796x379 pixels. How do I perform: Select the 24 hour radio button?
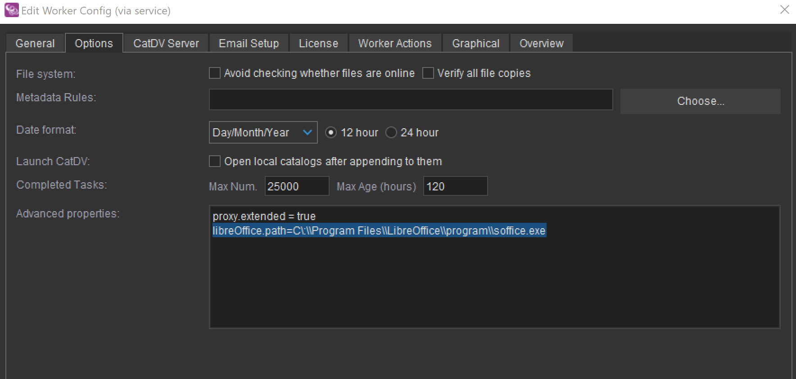coord(391,132)
